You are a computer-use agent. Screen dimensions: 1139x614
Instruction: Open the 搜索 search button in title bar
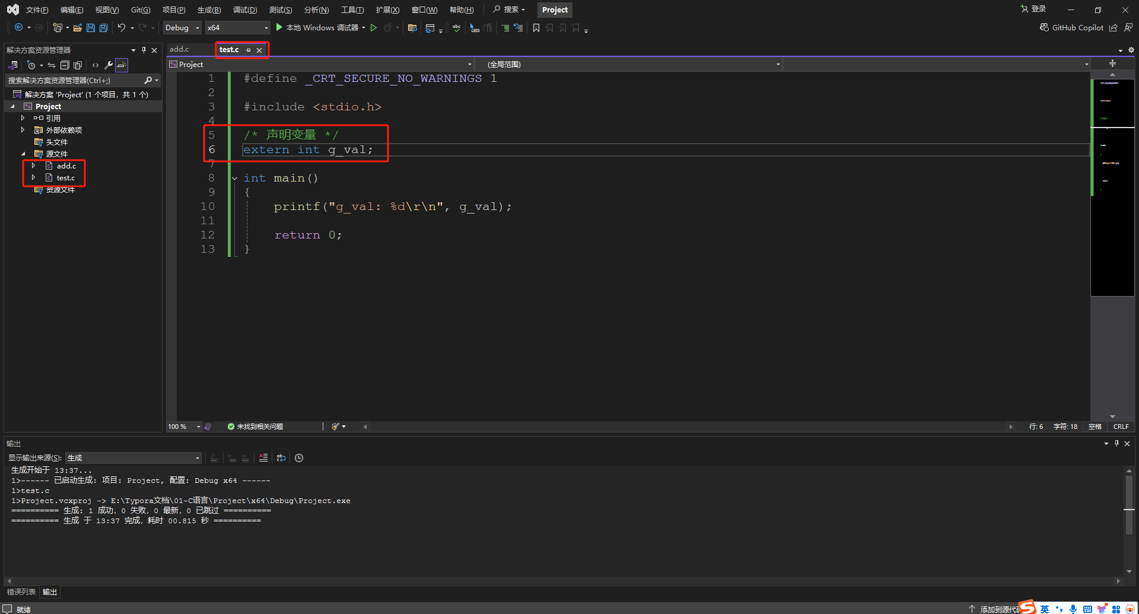(509, 9)
